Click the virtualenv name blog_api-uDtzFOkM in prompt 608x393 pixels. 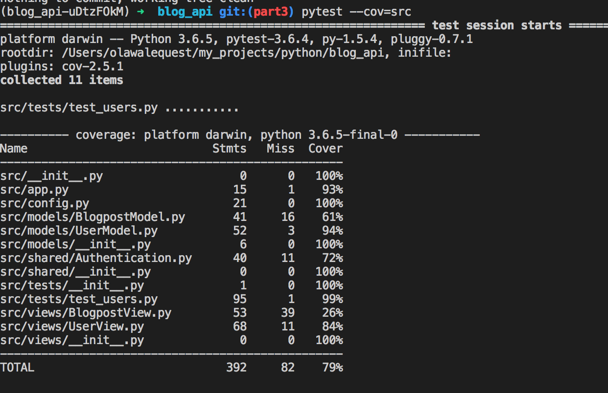coord(65,12)
